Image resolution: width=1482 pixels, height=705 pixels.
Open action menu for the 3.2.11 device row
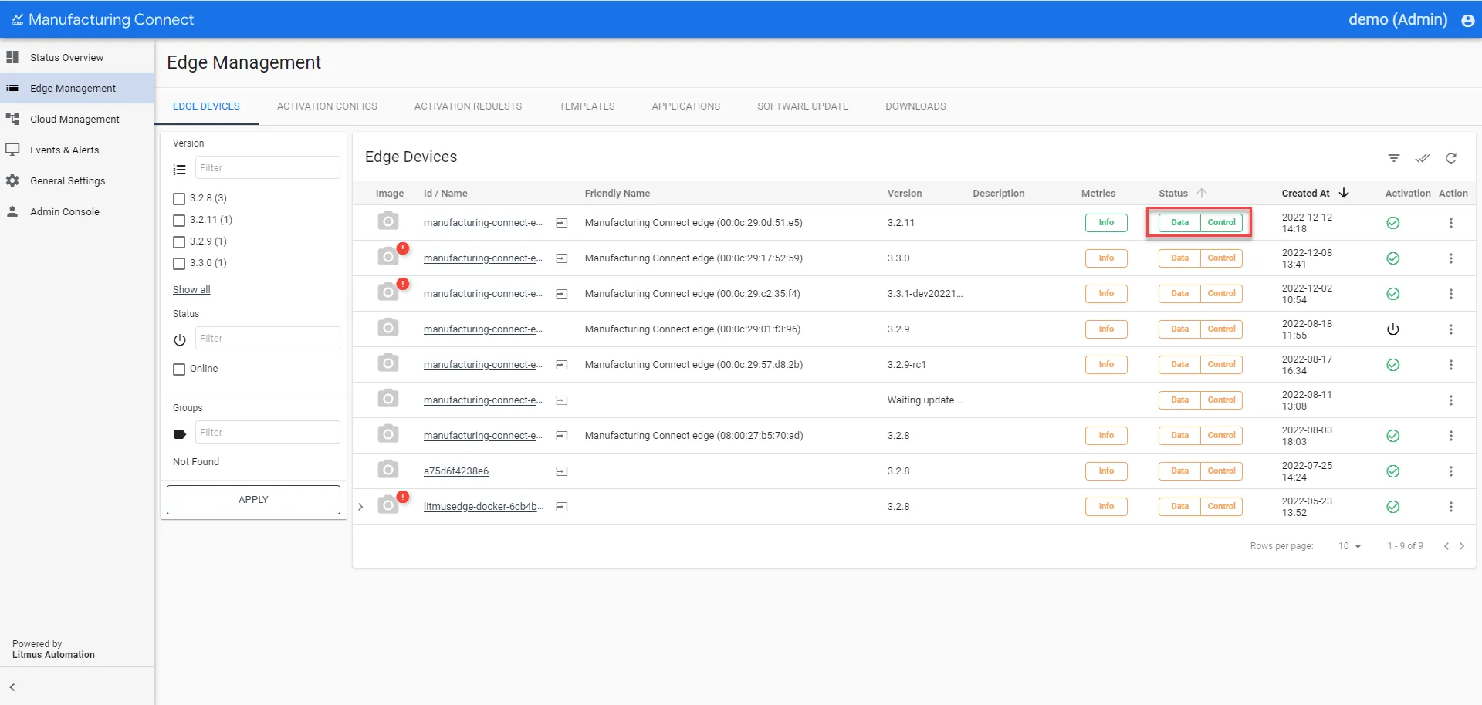tap(1451, 223)
